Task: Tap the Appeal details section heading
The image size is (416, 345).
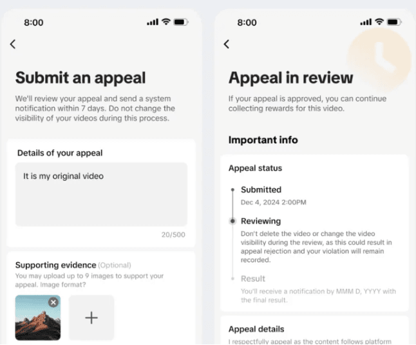Action: pyautogui.click(x=256, y=329)
